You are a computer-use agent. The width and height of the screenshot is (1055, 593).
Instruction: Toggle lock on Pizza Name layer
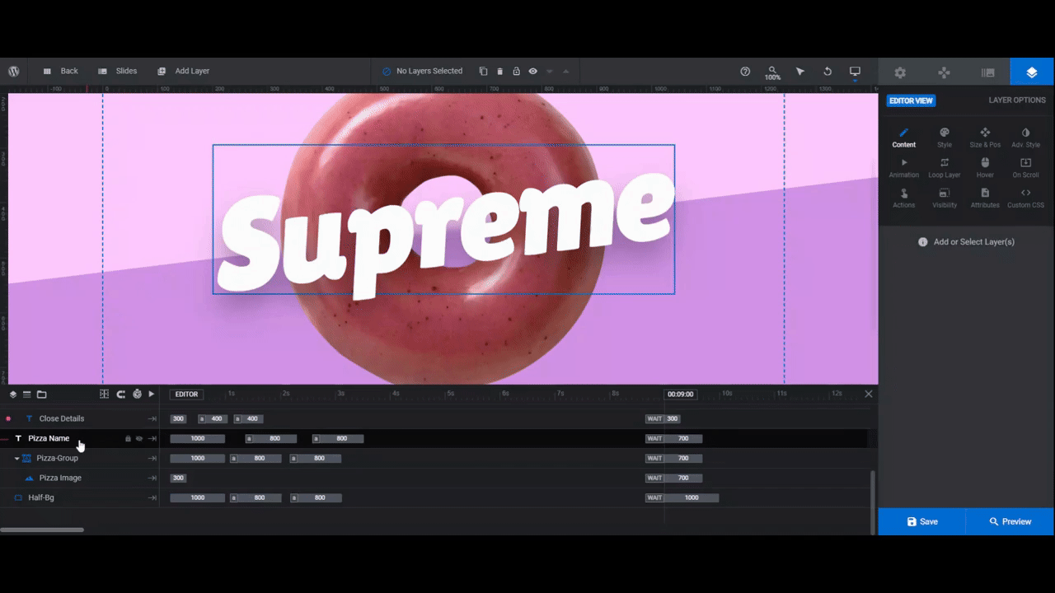[x=128, y=438]
